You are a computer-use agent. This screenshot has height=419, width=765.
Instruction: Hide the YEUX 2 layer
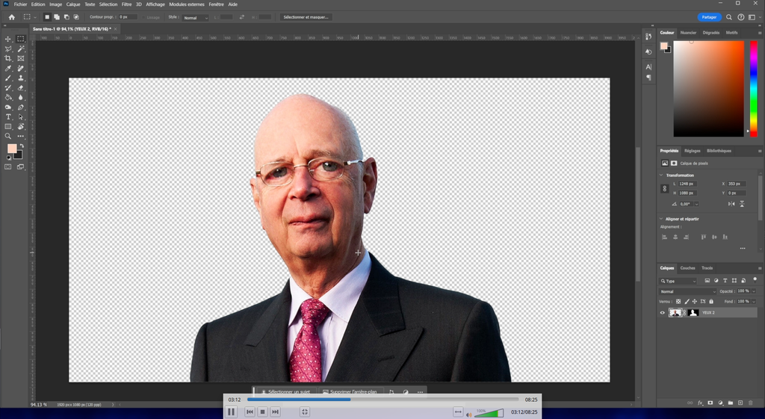(662, 313)
